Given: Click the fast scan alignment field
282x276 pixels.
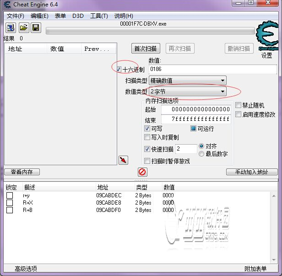Looking at the screenshot, I should pyautogui.click(x=186, y=149).
